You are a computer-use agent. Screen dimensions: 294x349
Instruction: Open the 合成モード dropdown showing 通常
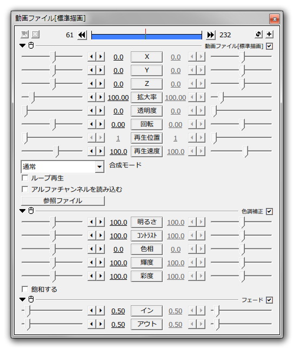[x=62, y=166]
